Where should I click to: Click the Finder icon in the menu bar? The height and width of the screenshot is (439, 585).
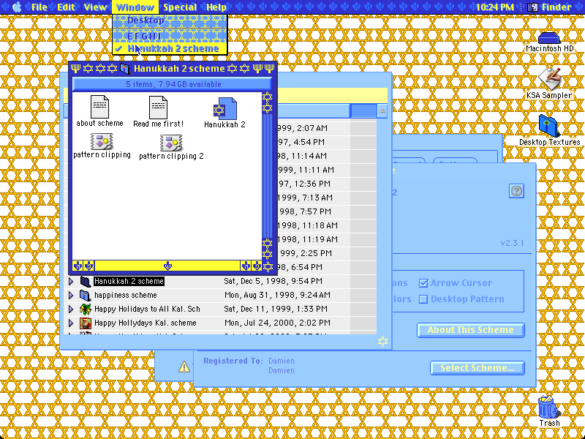click(533, 7)
